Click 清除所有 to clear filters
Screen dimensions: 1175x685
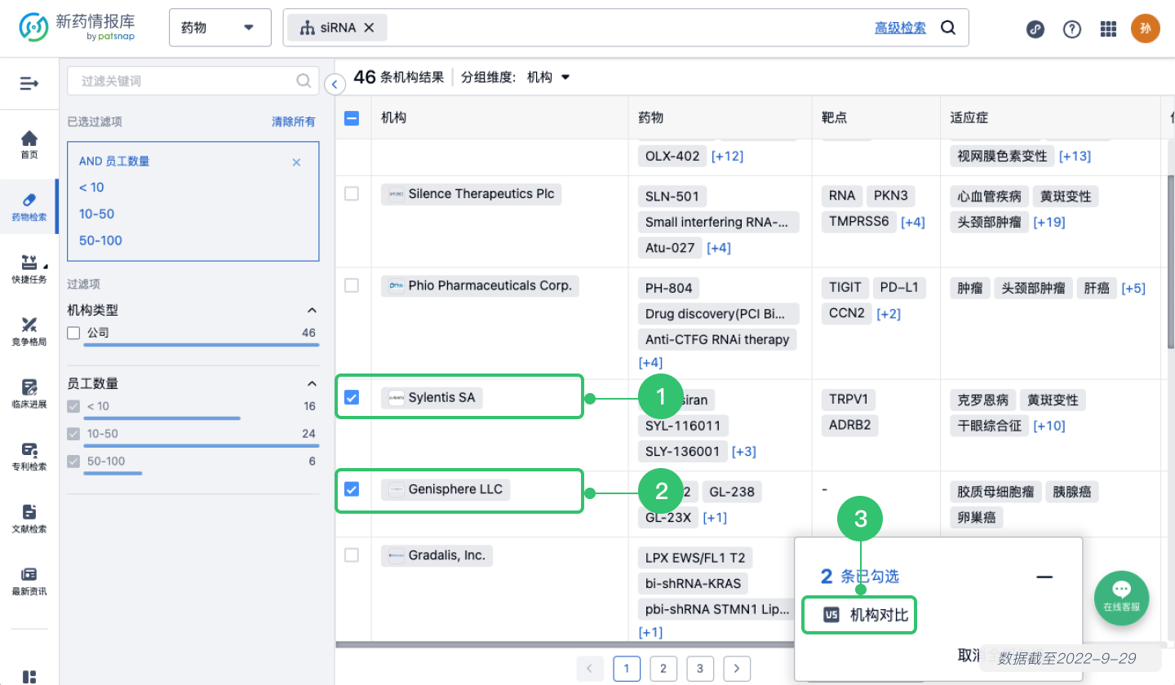pyautogui.click(x=293, y=122)
